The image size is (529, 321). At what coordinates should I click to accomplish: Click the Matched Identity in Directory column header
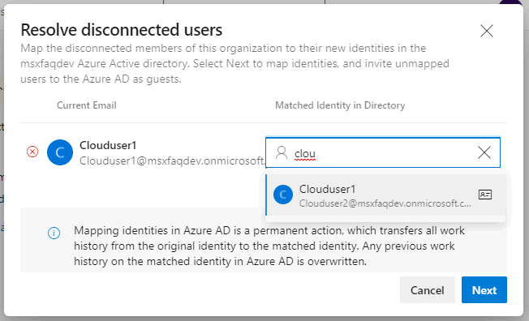click(340, 105)
